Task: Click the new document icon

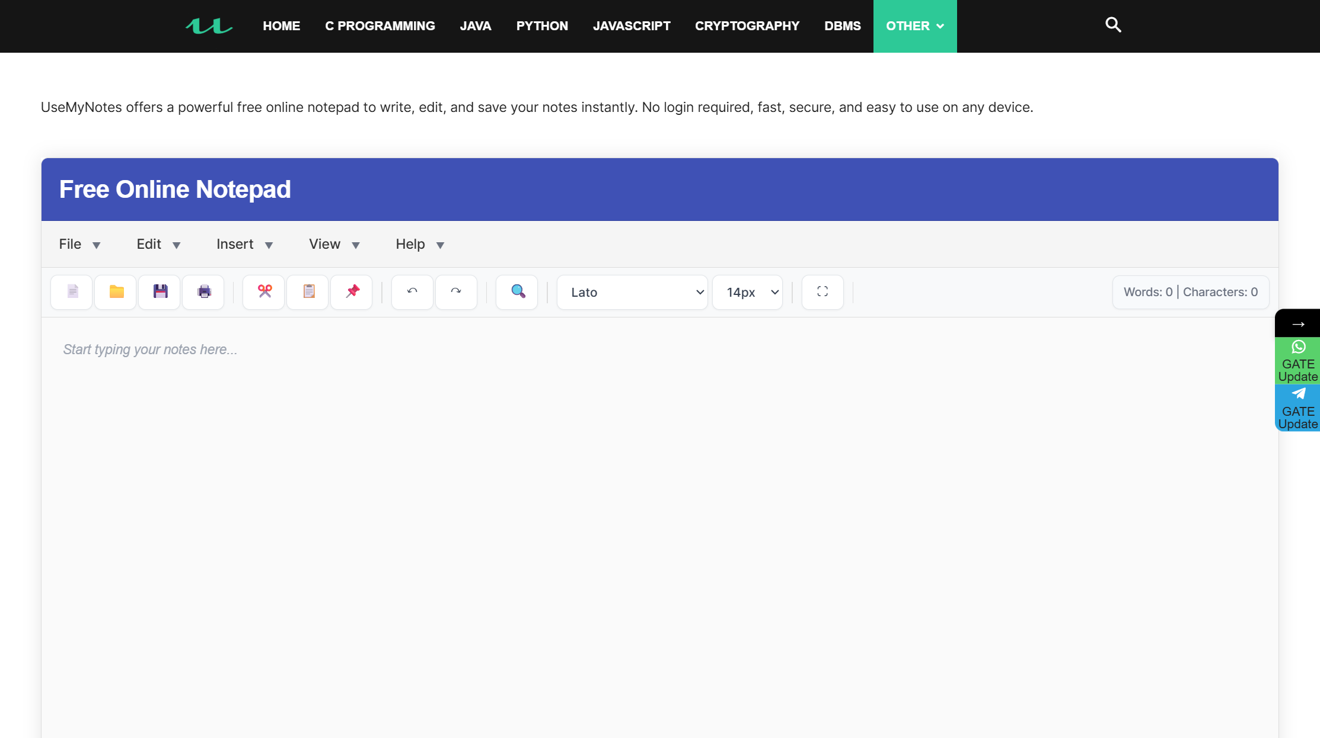Action: (72, 291)
